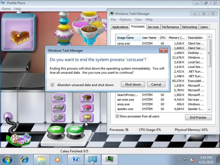The image size is (220, 165).
Task: Choose the pink strawberry batter bowl icon
Action: (x=87, y=108)
